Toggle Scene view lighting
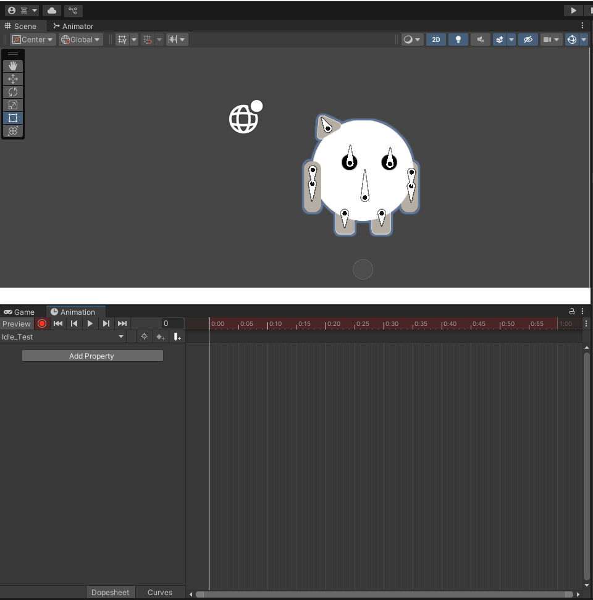 tap(458, 40)
